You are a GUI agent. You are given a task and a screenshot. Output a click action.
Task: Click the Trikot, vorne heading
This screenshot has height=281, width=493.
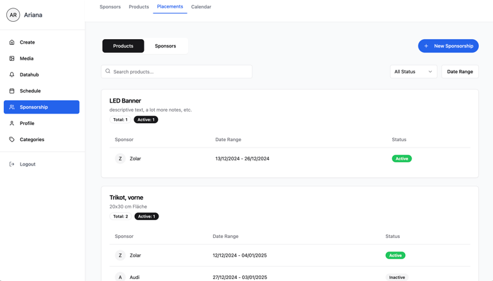[x=126, y=198]
